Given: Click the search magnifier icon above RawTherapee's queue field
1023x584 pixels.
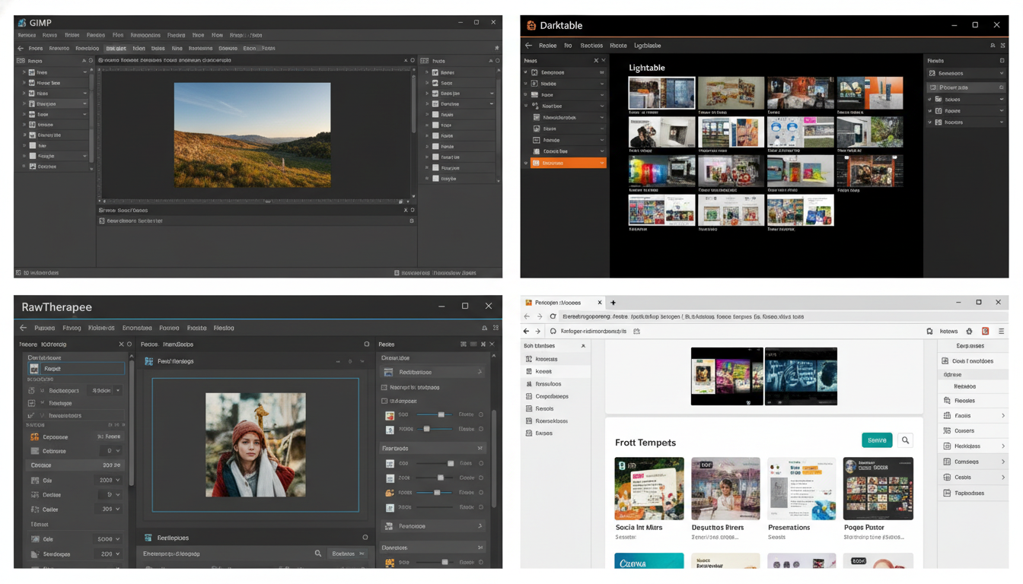Looking at the screenshot, I should tap(318, 553).
